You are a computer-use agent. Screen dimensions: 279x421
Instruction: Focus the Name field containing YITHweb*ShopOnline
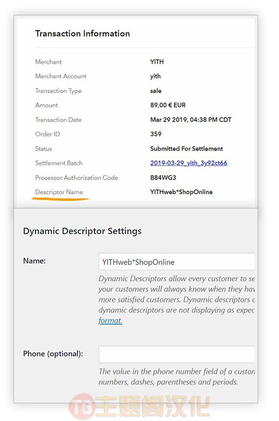177,261
